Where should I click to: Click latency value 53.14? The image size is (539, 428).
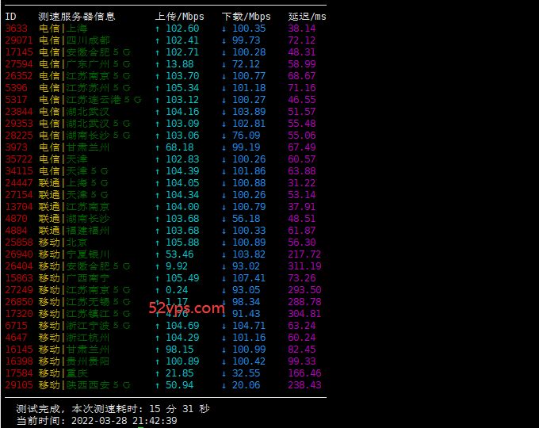click(301, 195)
